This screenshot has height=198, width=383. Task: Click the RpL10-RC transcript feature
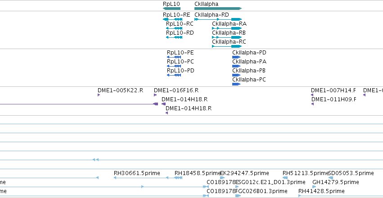[x=174, y=28]
